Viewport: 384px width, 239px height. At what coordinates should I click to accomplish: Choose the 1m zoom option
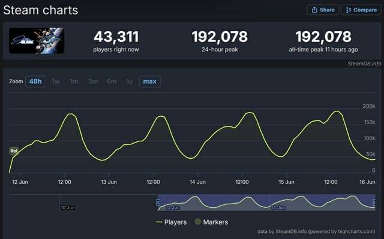(74, 81)
